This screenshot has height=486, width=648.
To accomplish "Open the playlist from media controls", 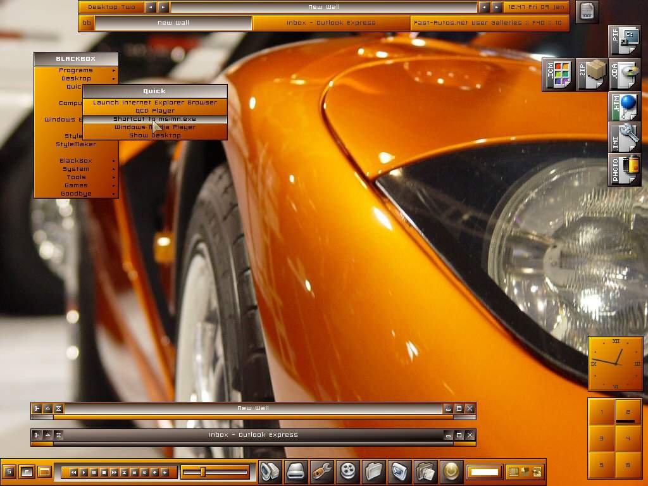I will pos(134,472).
